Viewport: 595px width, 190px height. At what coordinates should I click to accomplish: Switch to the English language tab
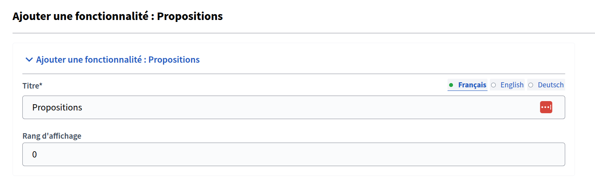pos(507,85)
